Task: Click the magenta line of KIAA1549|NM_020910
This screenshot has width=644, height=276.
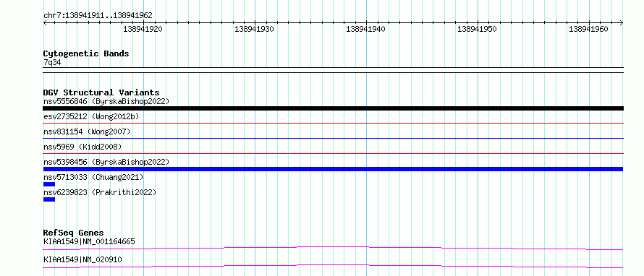Action: click(333, 266)
